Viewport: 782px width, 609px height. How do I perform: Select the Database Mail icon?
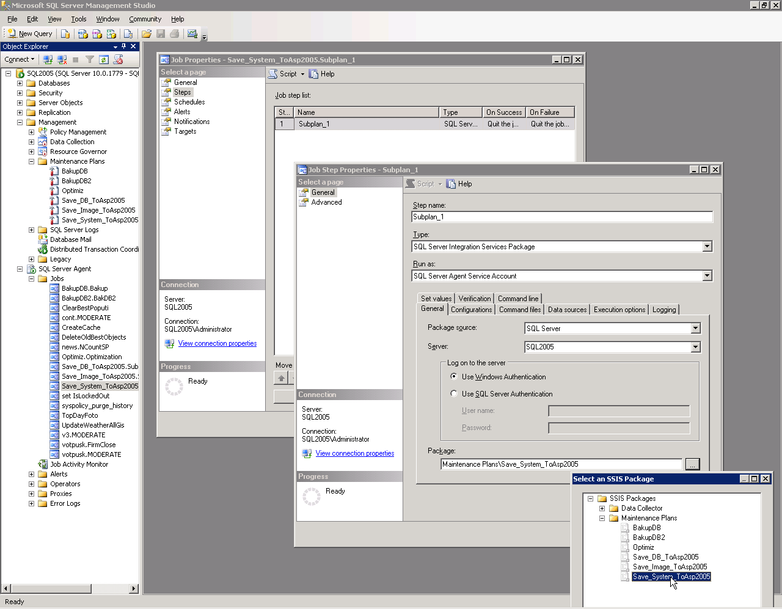click(x=43, y=239)
